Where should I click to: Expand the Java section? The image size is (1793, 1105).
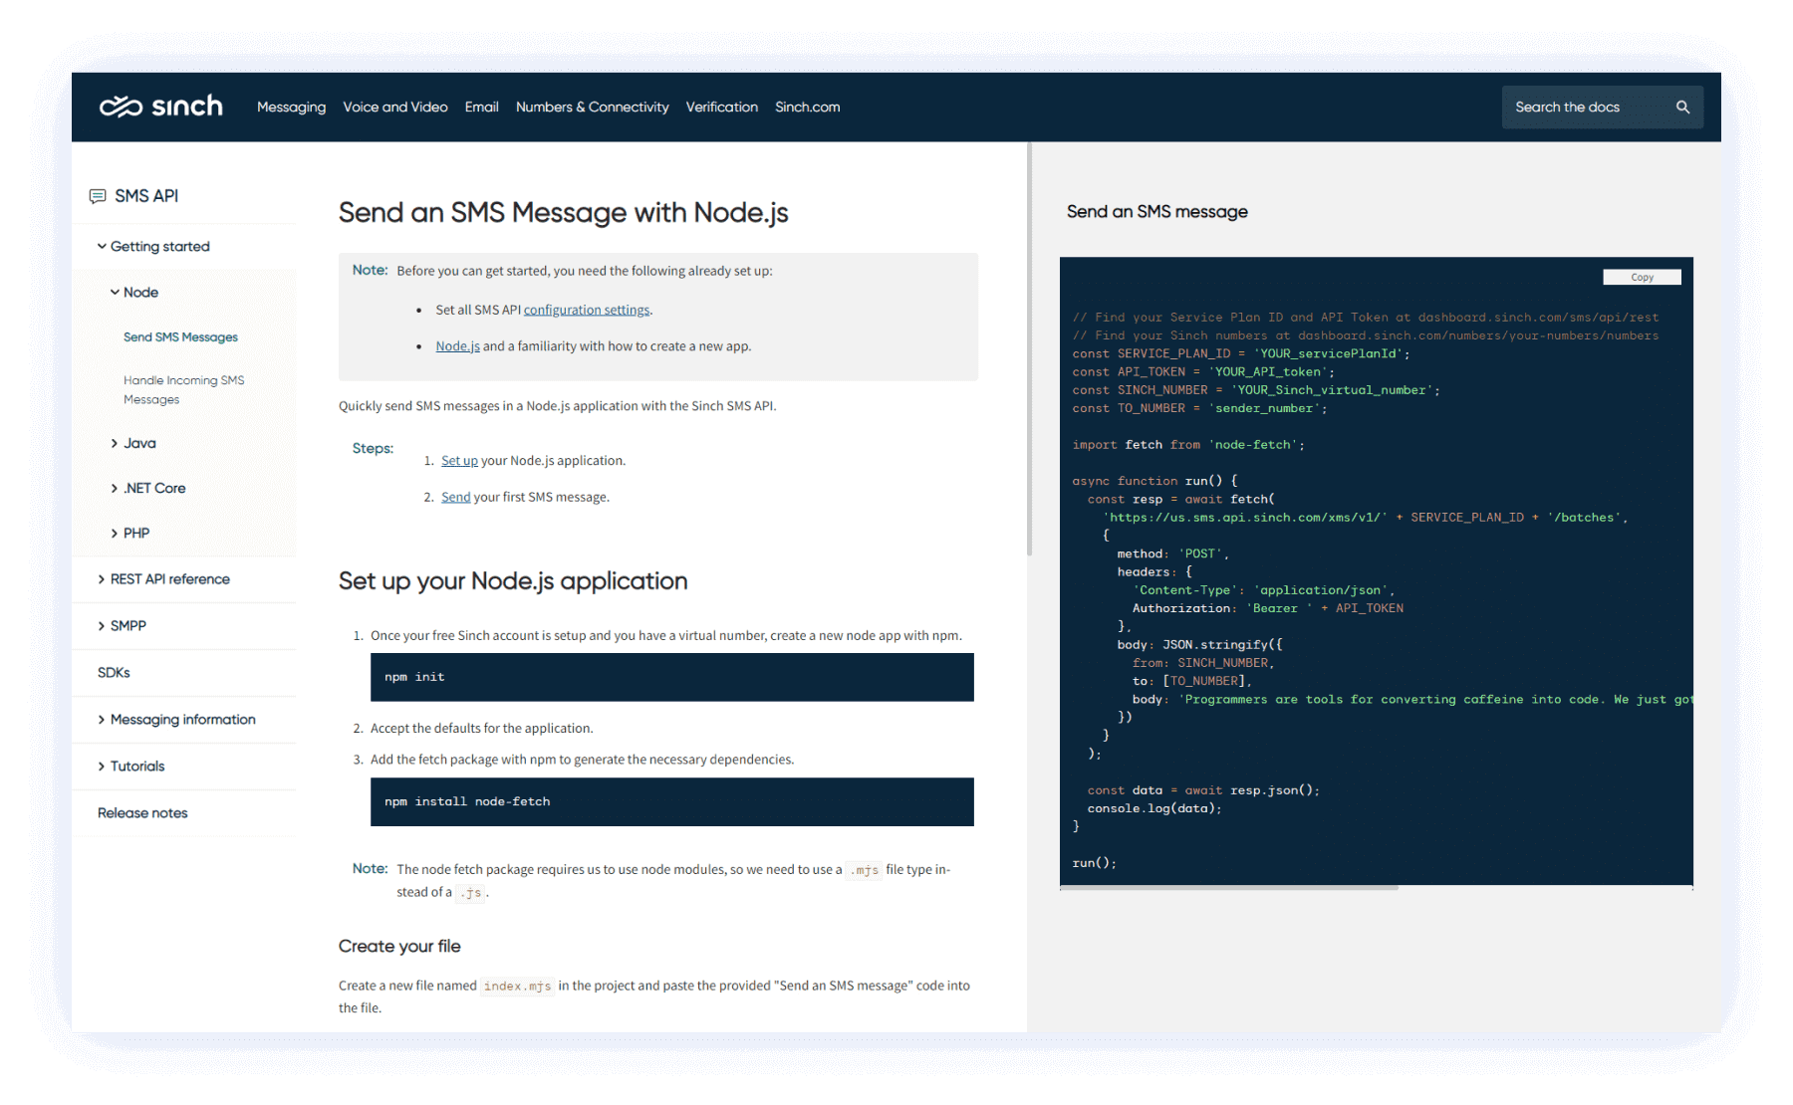[x=115, y=443]
